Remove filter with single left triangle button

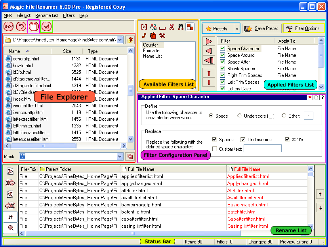(x=209, y=51)
